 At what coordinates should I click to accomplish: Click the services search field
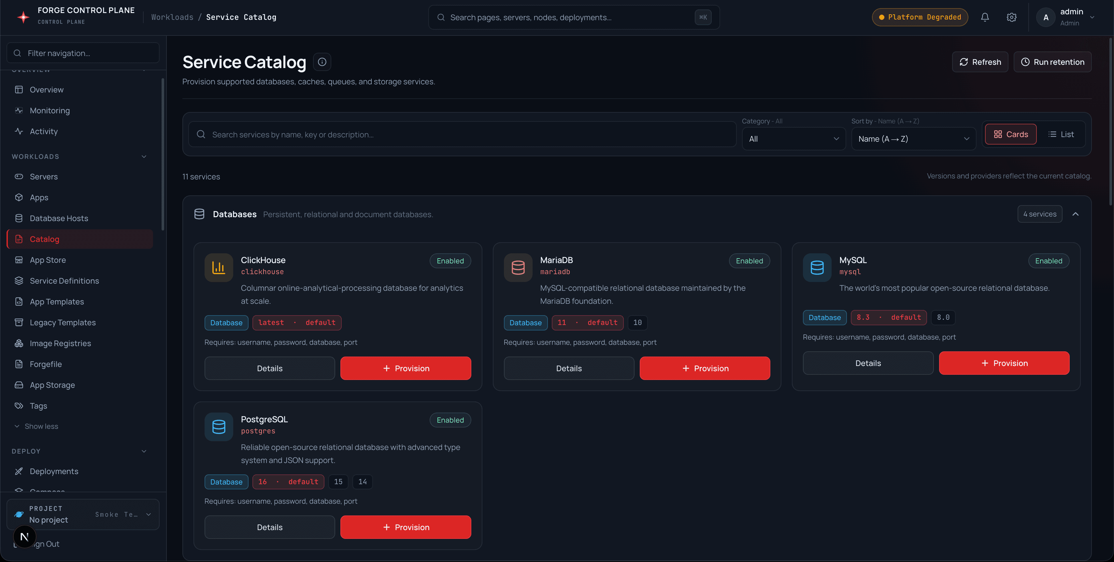coord(462,134)
